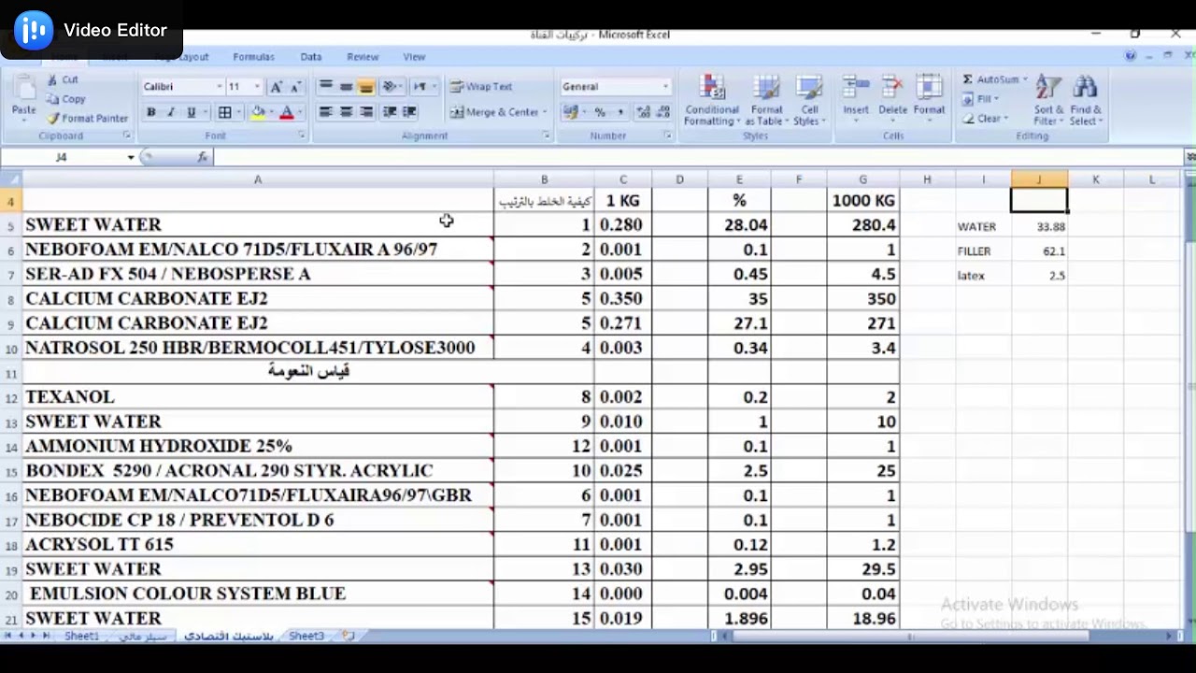Toggle the highlighted Bottom Align button
Image resolution: width=1196 pixels, height=673 pixels.
[366, 86]
